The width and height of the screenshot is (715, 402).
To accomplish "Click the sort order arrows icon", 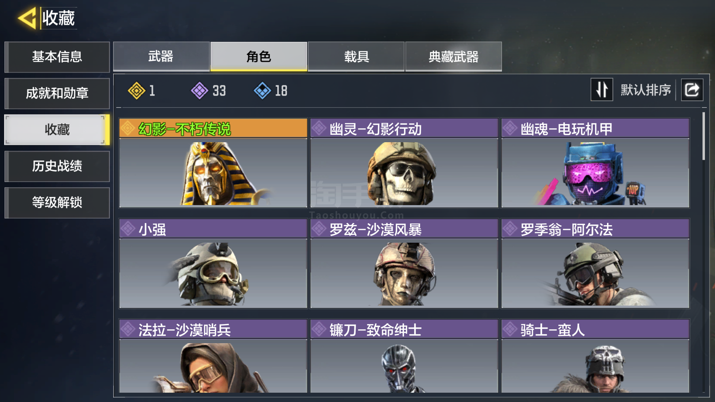I will [601, 90].
